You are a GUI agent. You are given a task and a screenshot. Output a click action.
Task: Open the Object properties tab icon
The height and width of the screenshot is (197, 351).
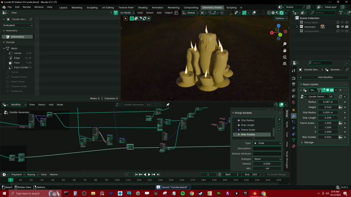coord(293,110)
